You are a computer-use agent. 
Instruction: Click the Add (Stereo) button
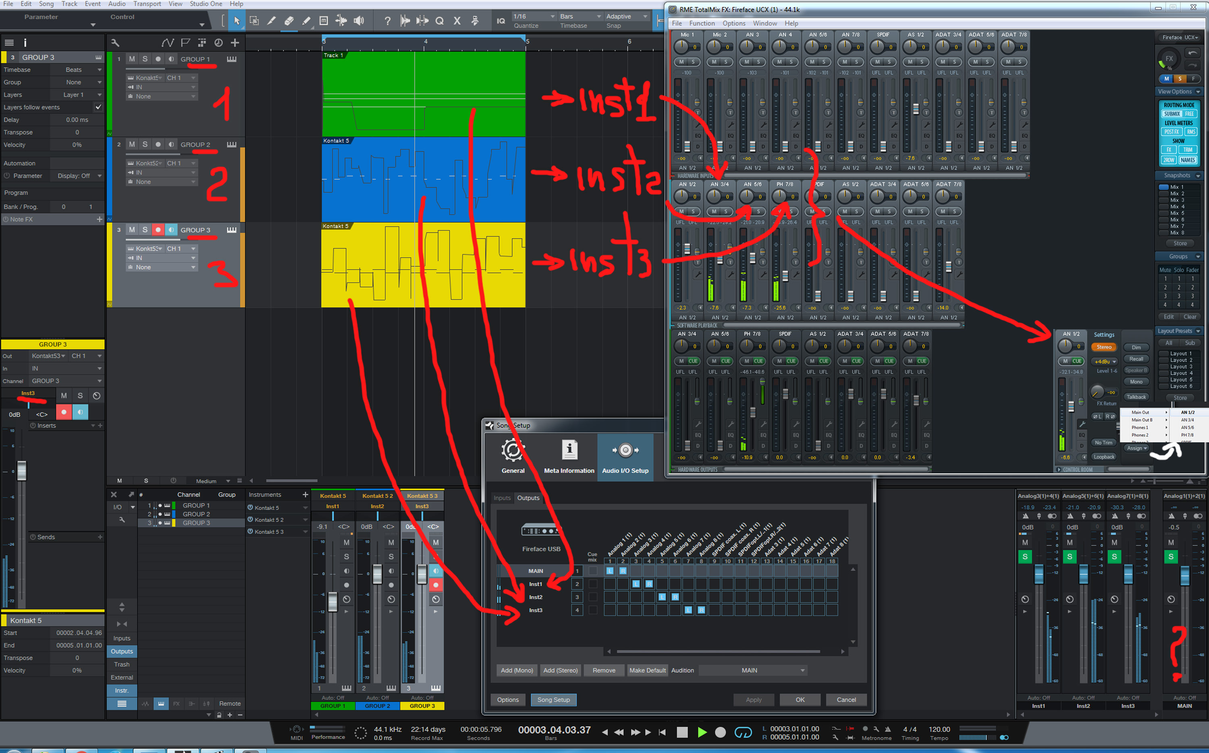click(560, 670)
